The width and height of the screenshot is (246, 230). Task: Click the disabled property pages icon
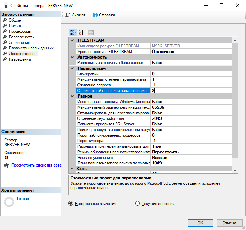tap(91, 32)
